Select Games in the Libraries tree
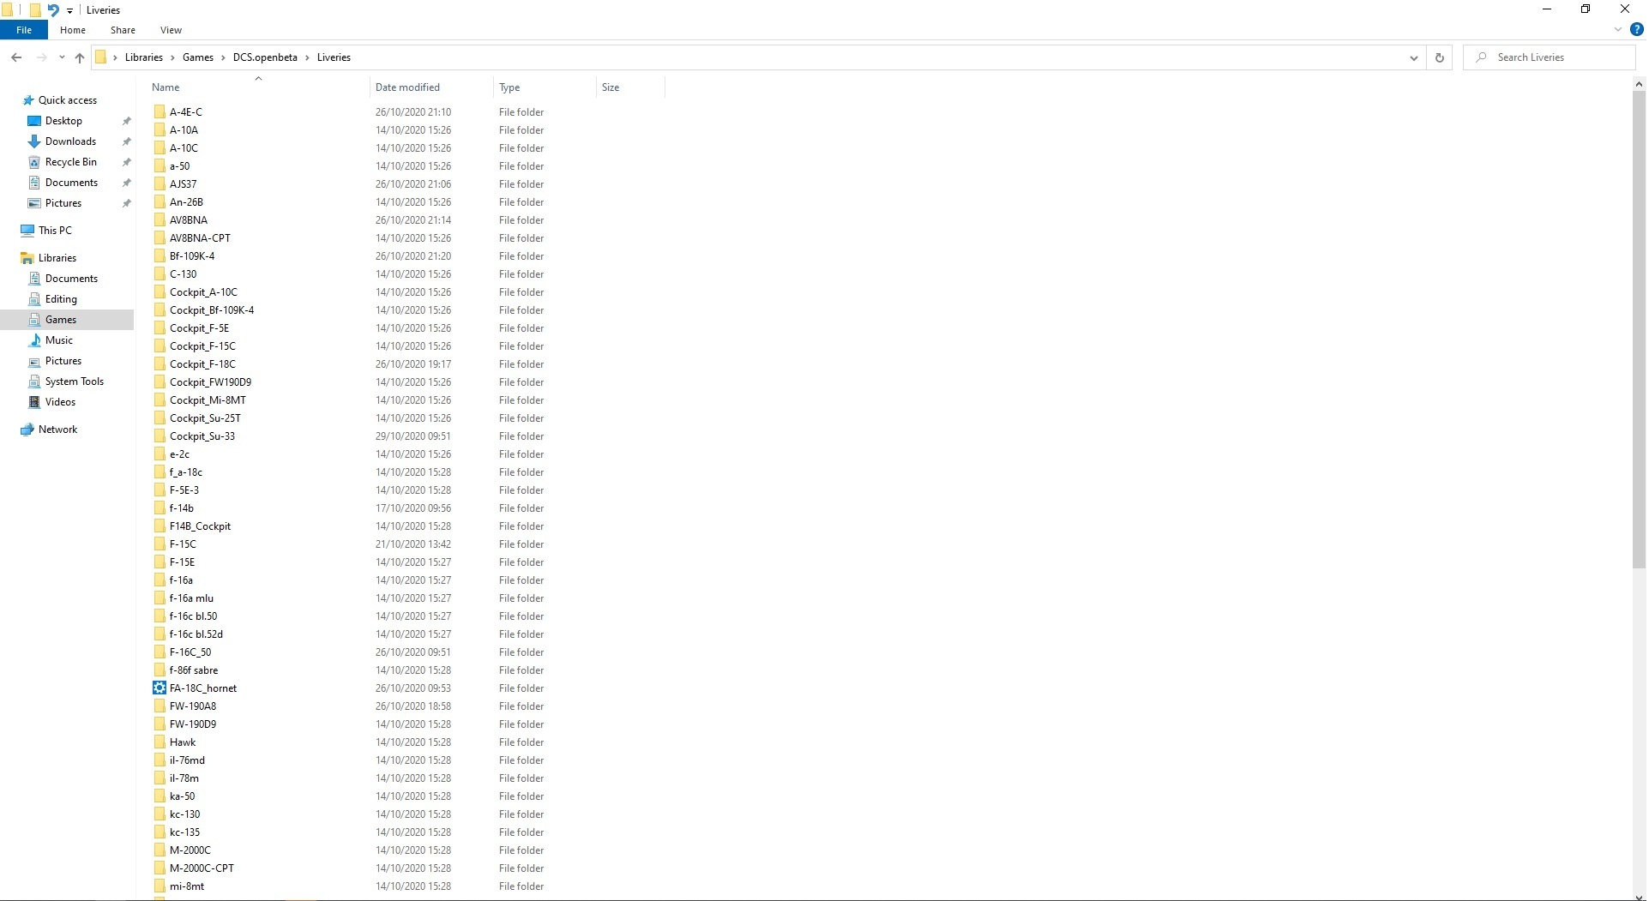This screenshot has height=901, width=1649. pyautogui.click(x=61, y=320)
